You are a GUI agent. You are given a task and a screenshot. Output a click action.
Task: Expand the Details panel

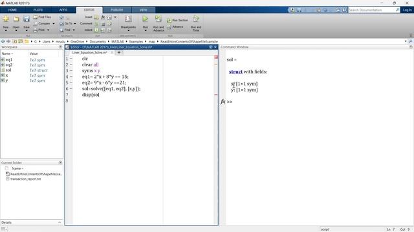60,222
